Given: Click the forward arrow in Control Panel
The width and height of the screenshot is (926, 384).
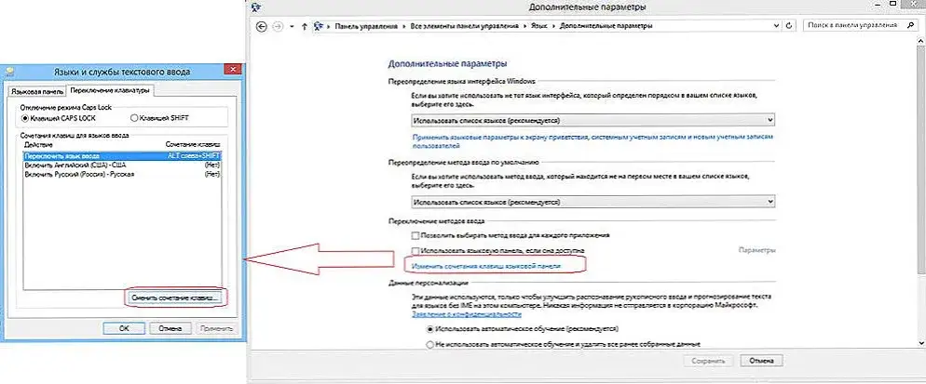Looking at the screenshot, I should (279, 27).
